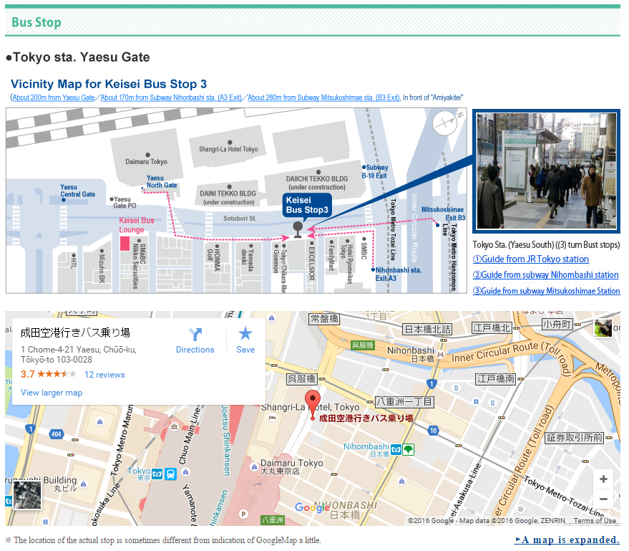The height and width of the screenshot is (551, 629).
Task: Click the Google logo on map
Action: (x=312, y=507)
